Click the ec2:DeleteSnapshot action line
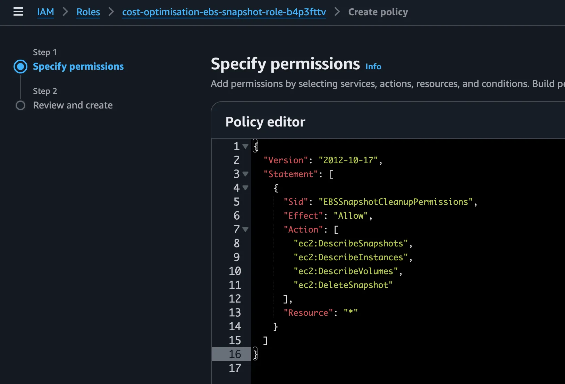The height and width of the screenshot is (384, 565). 343,285
